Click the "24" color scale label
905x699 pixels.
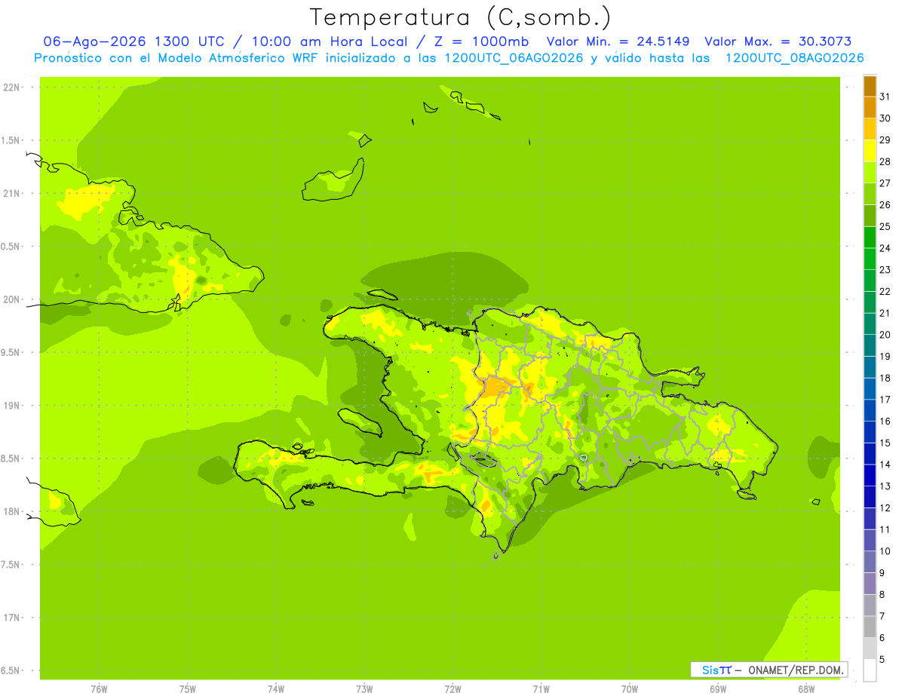(x=885, y=248)
